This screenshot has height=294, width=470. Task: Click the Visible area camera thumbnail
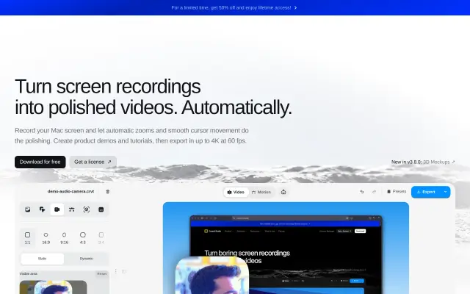(54, 287)
